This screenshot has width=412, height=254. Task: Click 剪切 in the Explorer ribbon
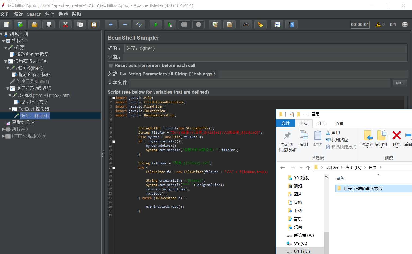[333, 133]
